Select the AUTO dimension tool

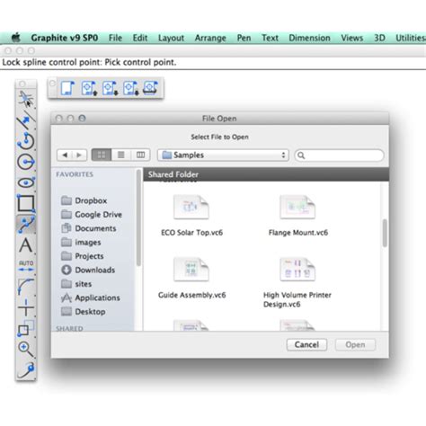26,266
